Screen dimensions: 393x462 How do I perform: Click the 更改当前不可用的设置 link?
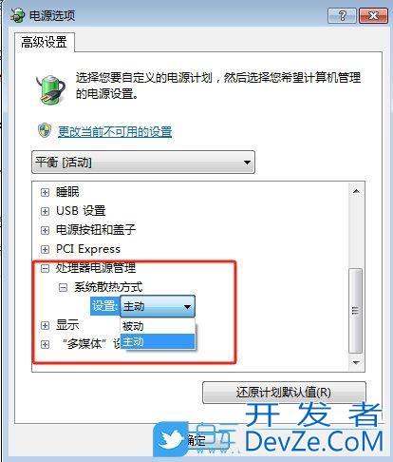(x=115, y=131)
